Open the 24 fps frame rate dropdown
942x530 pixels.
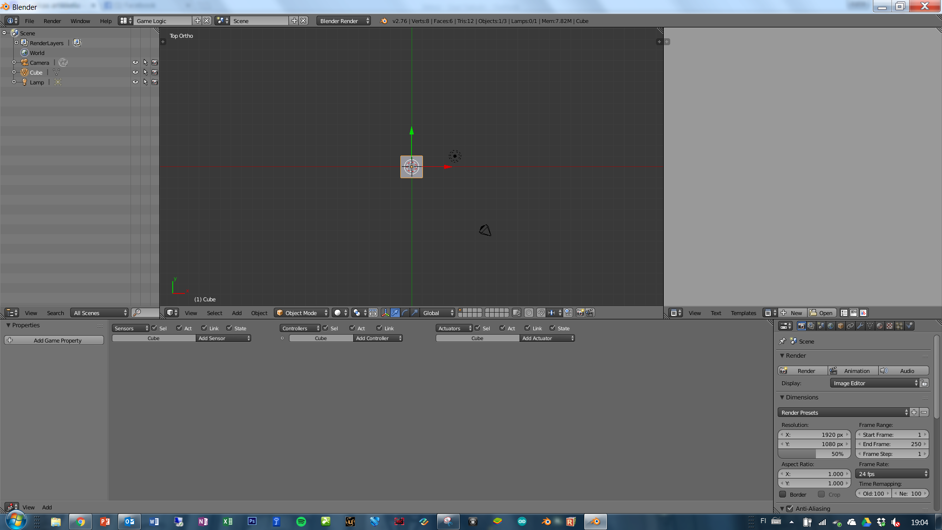[892, 474]
